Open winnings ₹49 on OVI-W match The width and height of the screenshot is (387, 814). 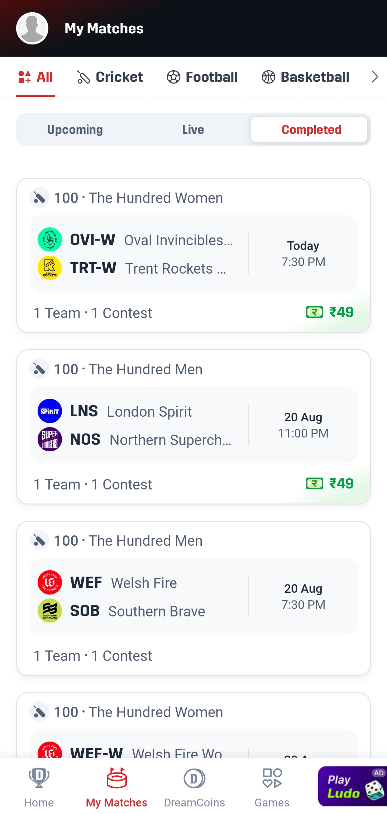coord(330,312)
